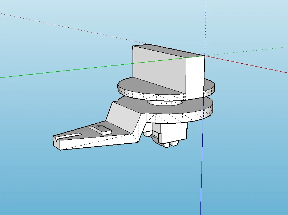
Task: Click the lower disc's segmented rim face
Action: coord(179,117)
